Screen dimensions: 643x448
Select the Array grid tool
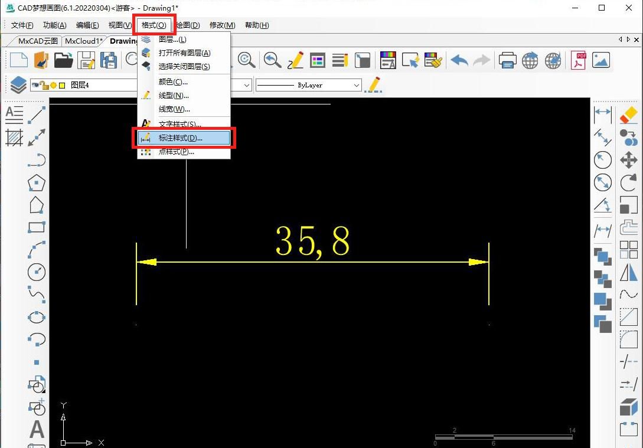(629, 250)
